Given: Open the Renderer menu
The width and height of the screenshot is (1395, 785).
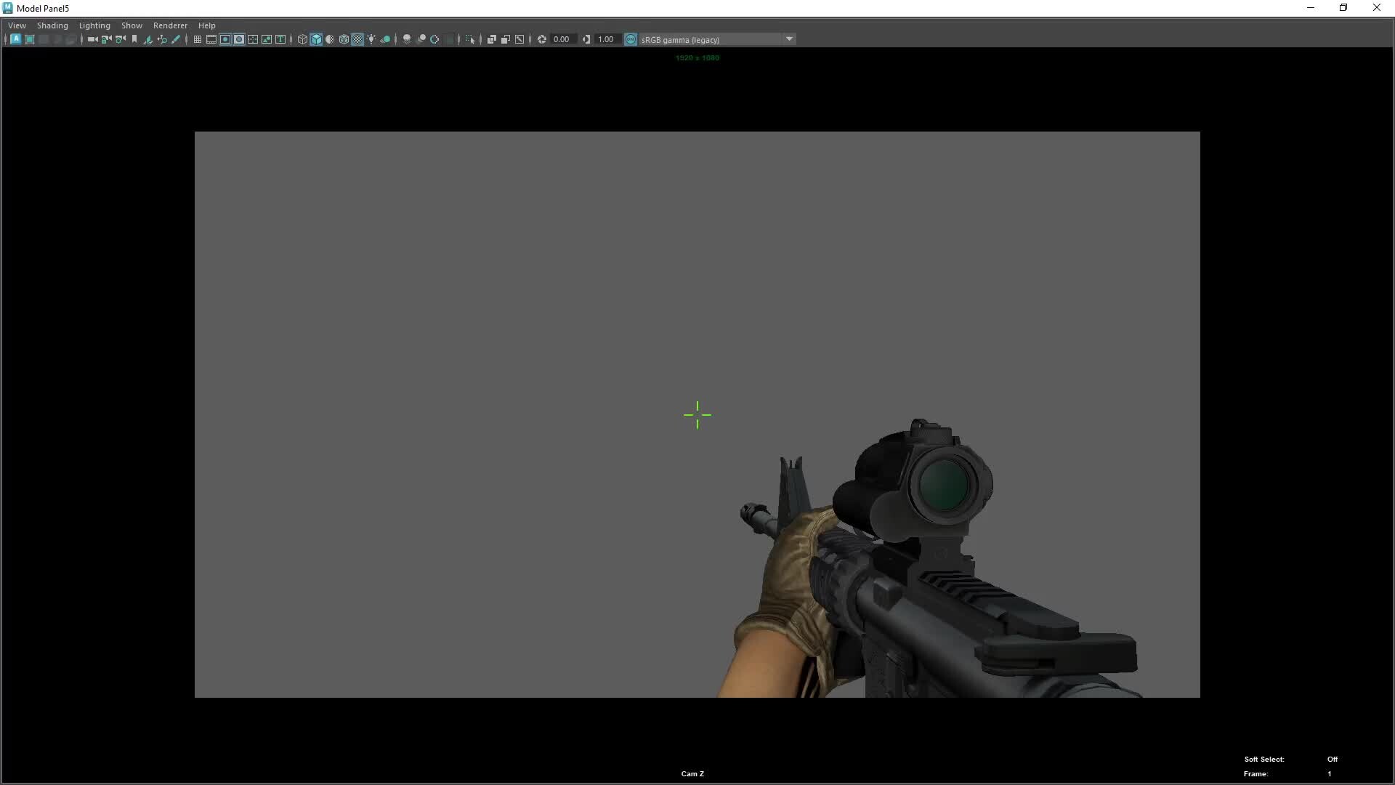Looking at the screenshot, I should point(170,25).
